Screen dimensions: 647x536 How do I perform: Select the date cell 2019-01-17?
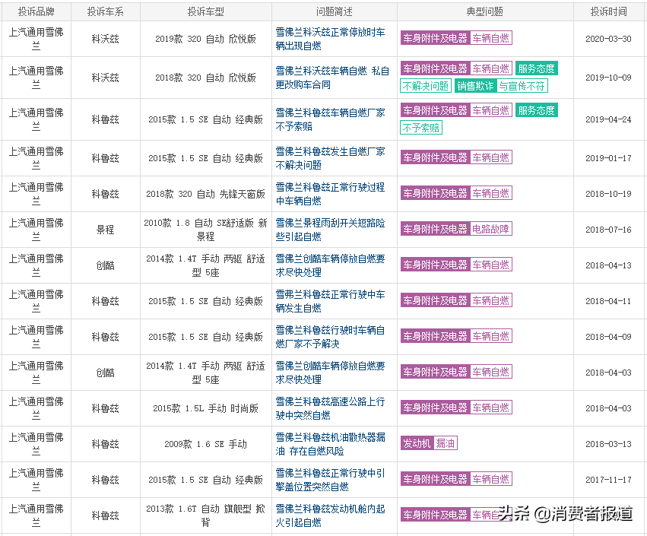click(609, 158)
